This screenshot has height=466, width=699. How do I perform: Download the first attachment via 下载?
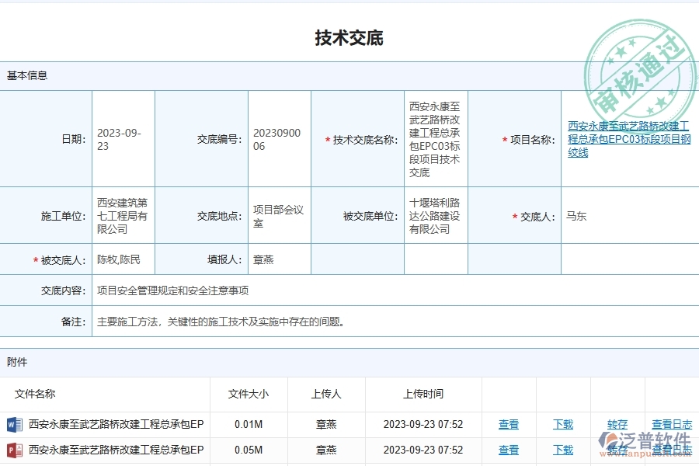click(562, 424)
